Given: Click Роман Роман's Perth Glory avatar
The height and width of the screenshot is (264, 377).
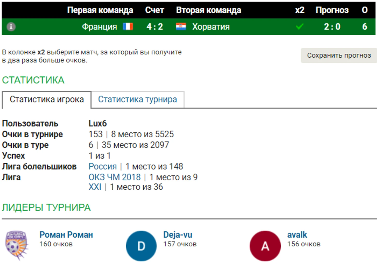Looking at the screenshot, I should pos(17,245).
